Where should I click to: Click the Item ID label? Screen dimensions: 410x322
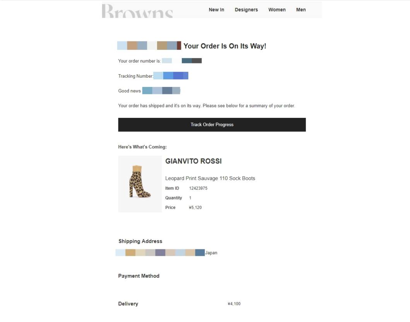pos(172,188)
